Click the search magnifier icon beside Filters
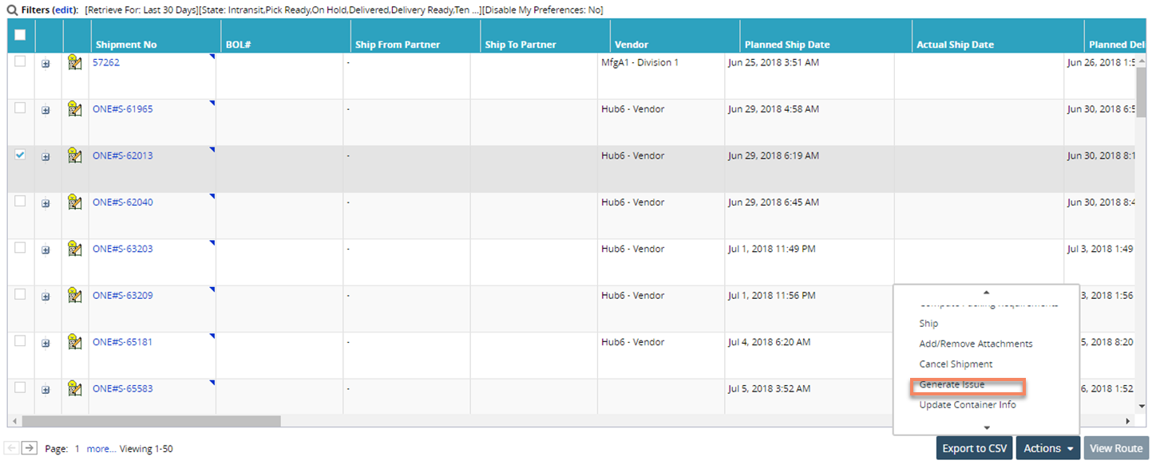 pos(12,10)
